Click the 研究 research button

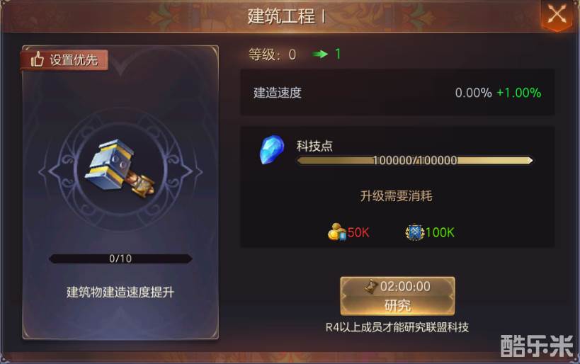pyautogui.click(x=397, y=296)
